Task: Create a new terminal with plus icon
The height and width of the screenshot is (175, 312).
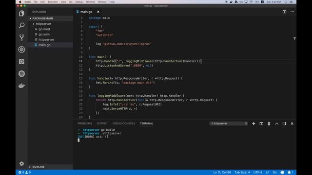Action: (253, 123)
